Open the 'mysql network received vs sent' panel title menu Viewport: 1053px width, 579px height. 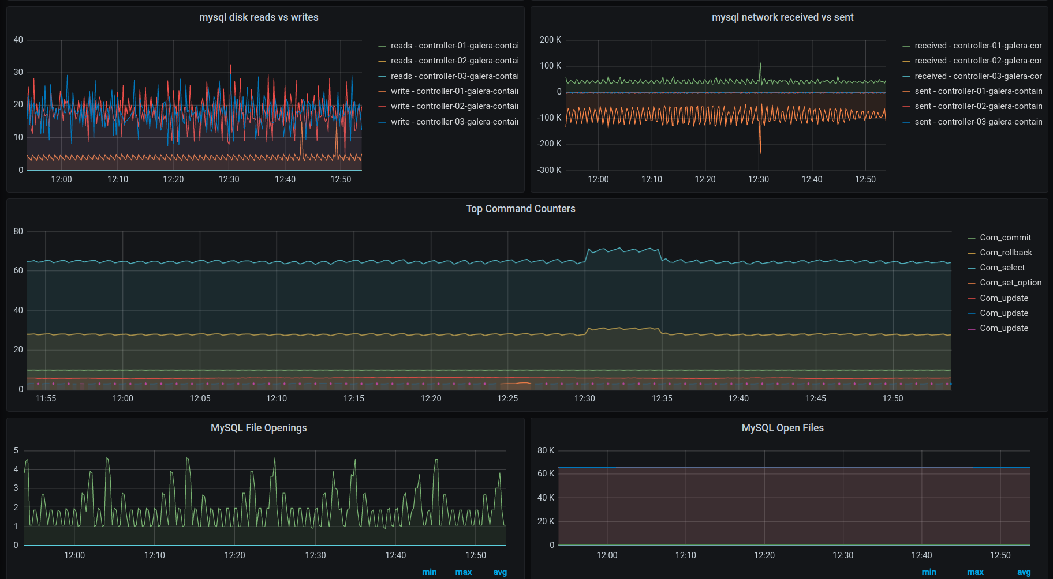tap(782, 17)
